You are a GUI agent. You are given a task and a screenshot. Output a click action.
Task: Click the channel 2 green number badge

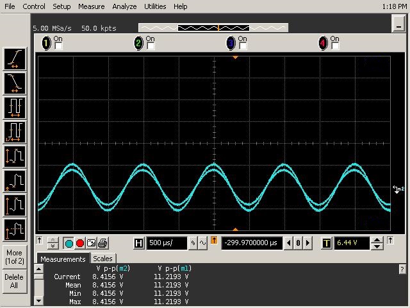pos(138,43)
